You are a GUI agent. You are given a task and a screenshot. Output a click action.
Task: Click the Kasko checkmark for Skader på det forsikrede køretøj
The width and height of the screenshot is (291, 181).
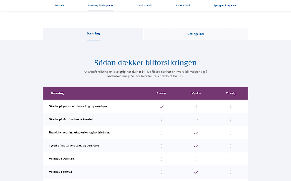(196, 120)
